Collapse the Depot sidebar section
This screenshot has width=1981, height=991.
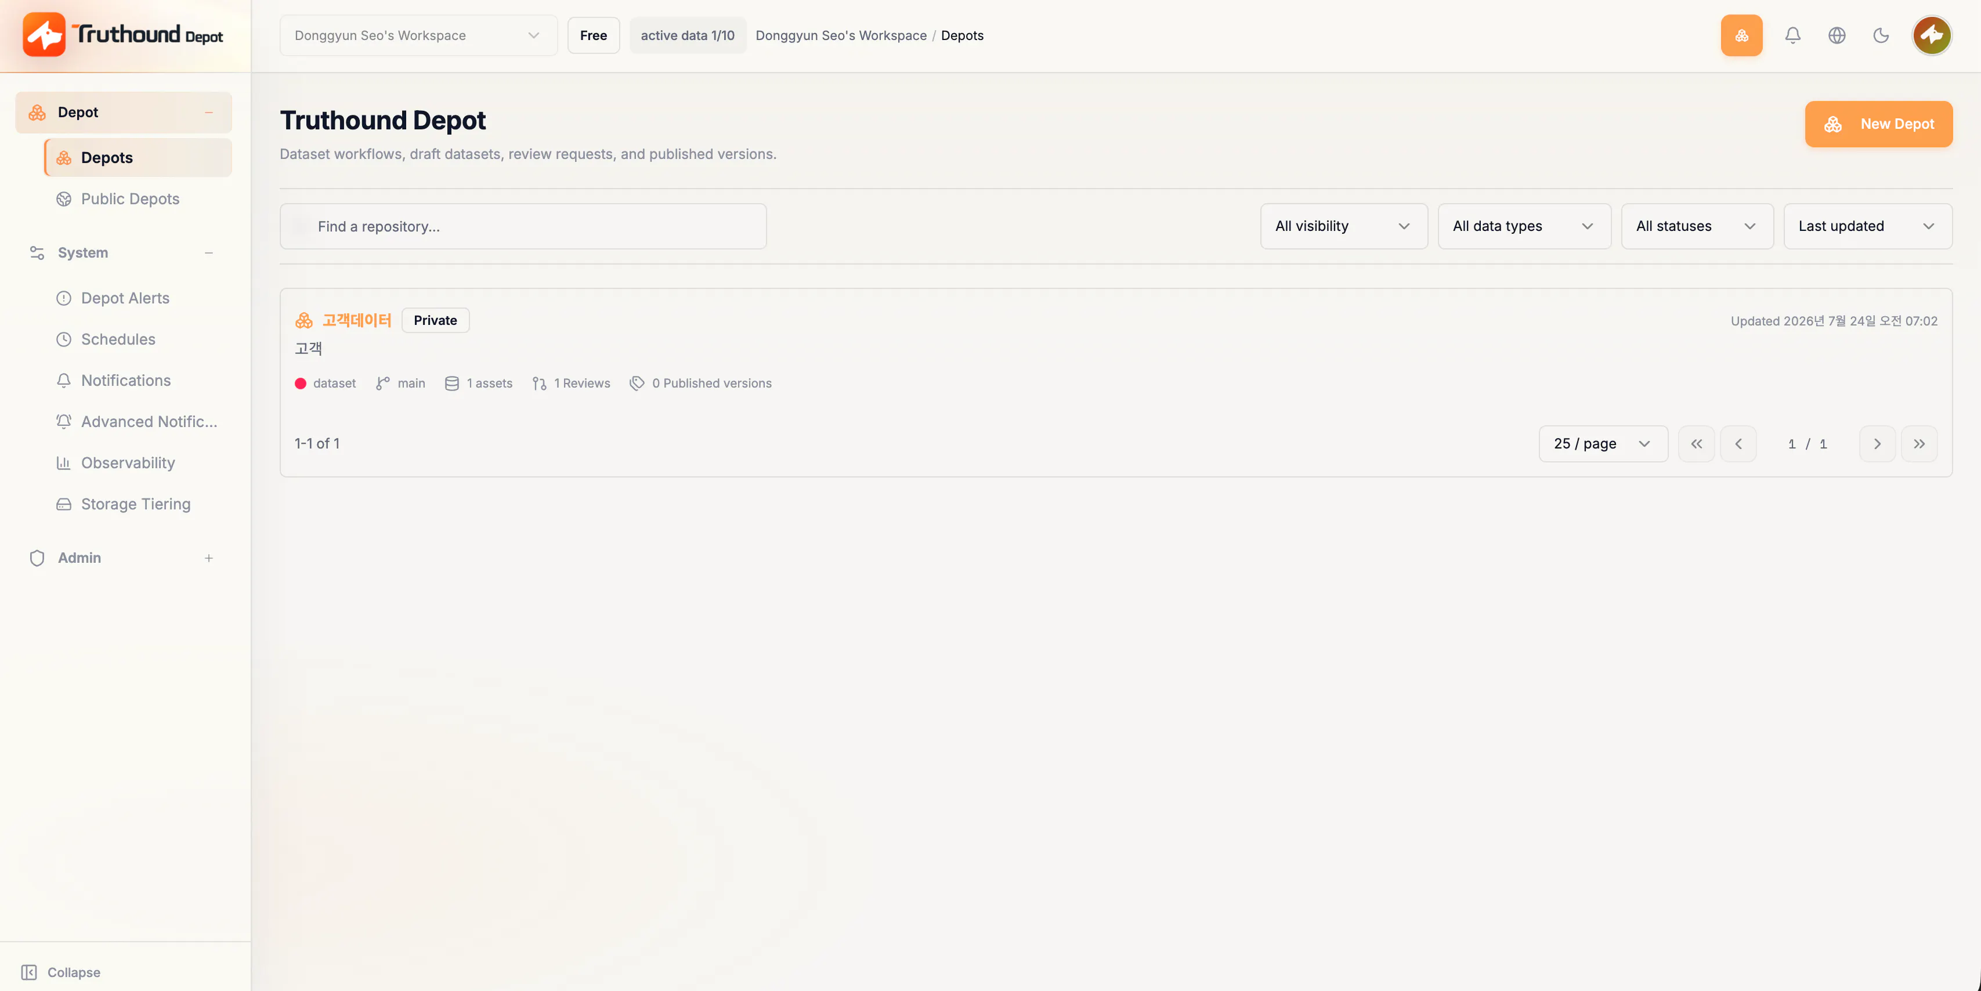[208, 112]
